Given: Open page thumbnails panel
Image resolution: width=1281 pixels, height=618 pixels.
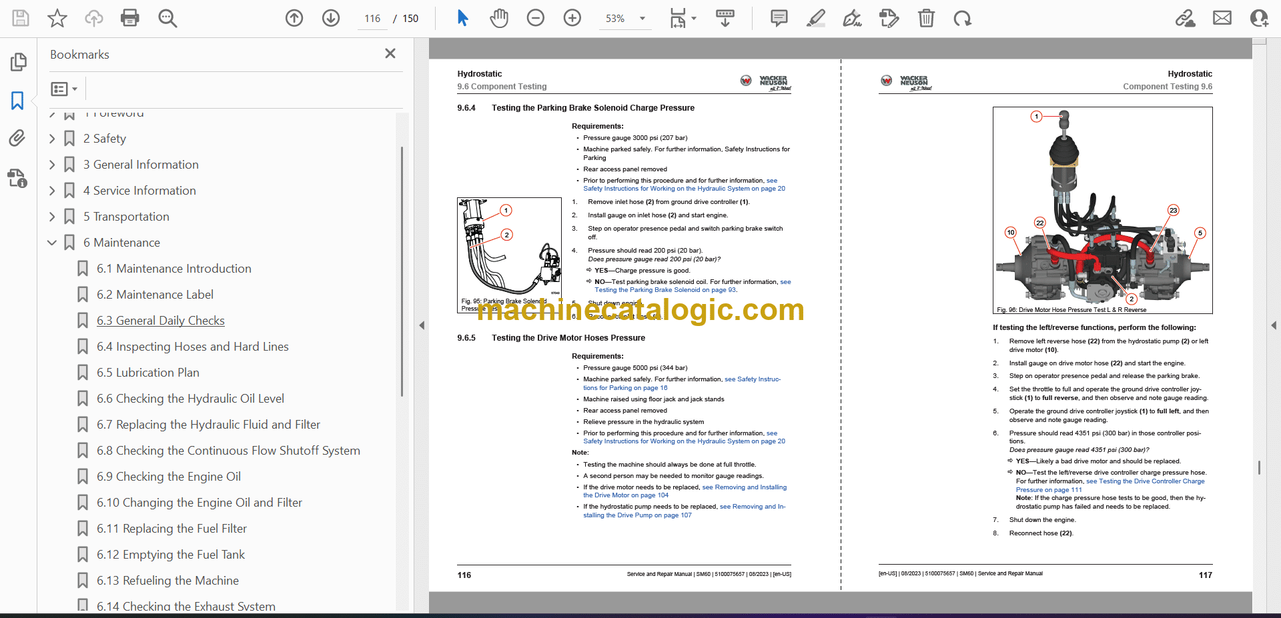Looking at the screenshot, I should (x=18, y=62).
